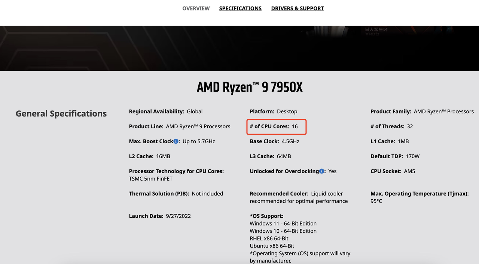Click the Launch Date 9/27/2022 entry
The image size is (479, 264).
160,216
